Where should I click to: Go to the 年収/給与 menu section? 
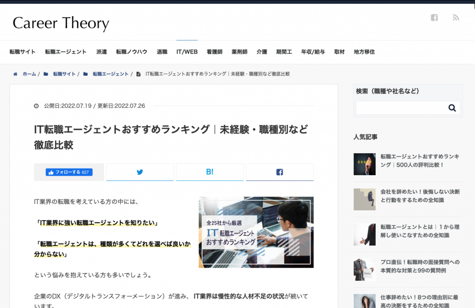pyautogui.click(x=313, y=52)
